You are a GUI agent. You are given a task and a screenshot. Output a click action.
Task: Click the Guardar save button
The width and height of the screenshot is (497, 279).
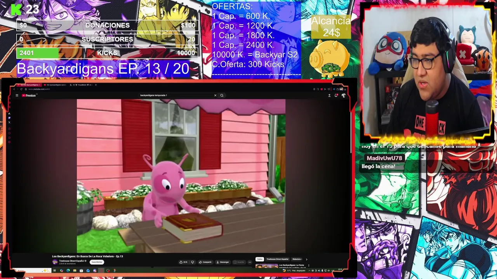click(x=239, y=262)
